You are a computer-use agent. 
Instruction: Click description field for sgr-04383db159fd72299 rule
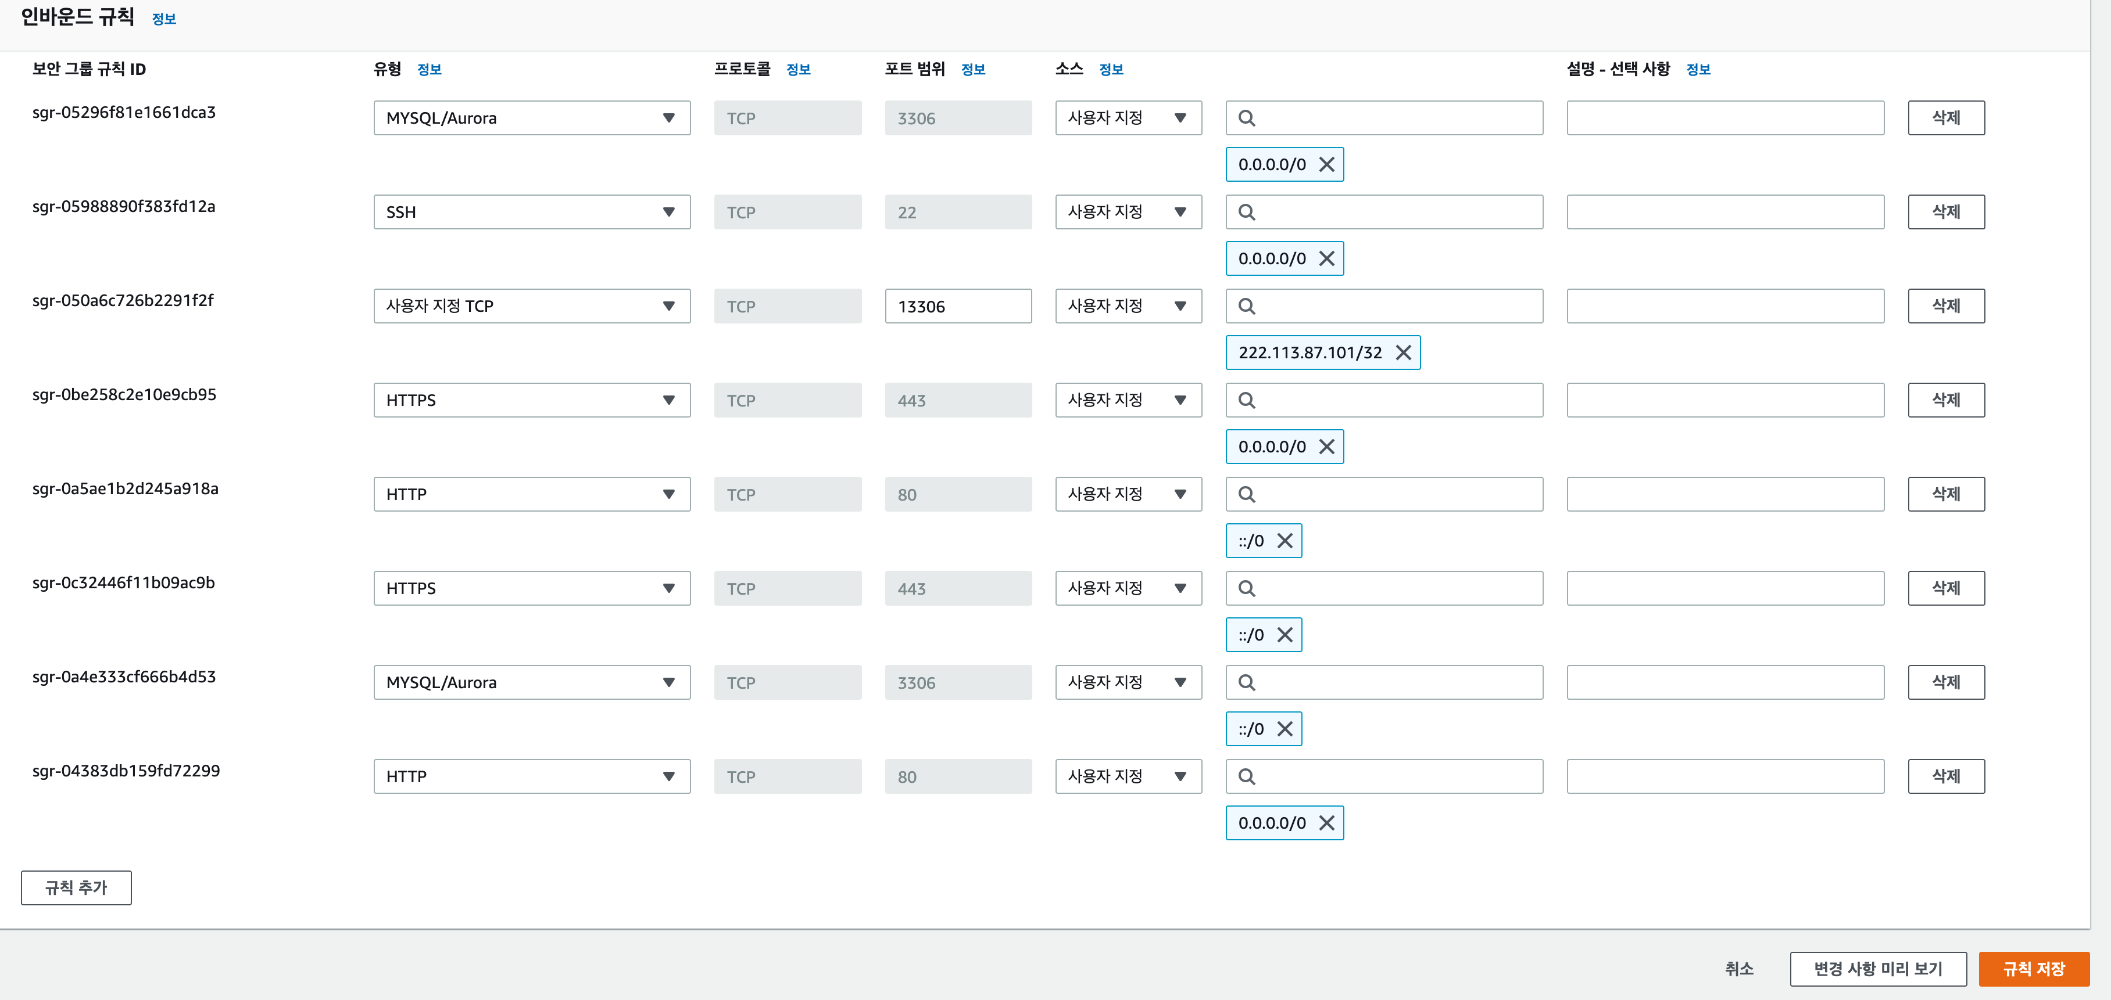click(x=1725, y=776)
